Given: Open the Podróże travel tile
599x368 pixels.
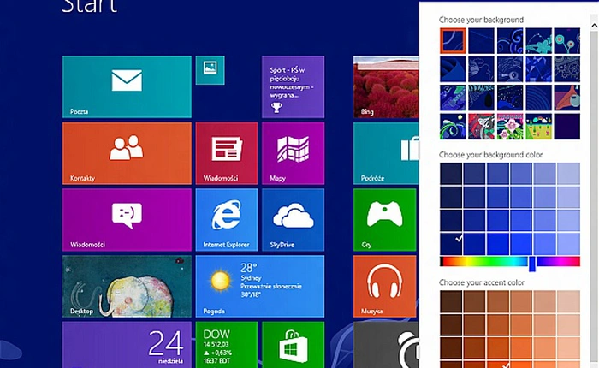Looking at the screenshot, I should click(386, 153).
